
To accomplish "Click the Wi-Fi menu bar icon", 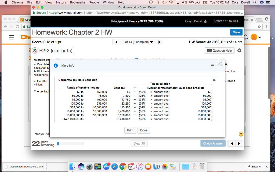I will click(x=171, y=2).
